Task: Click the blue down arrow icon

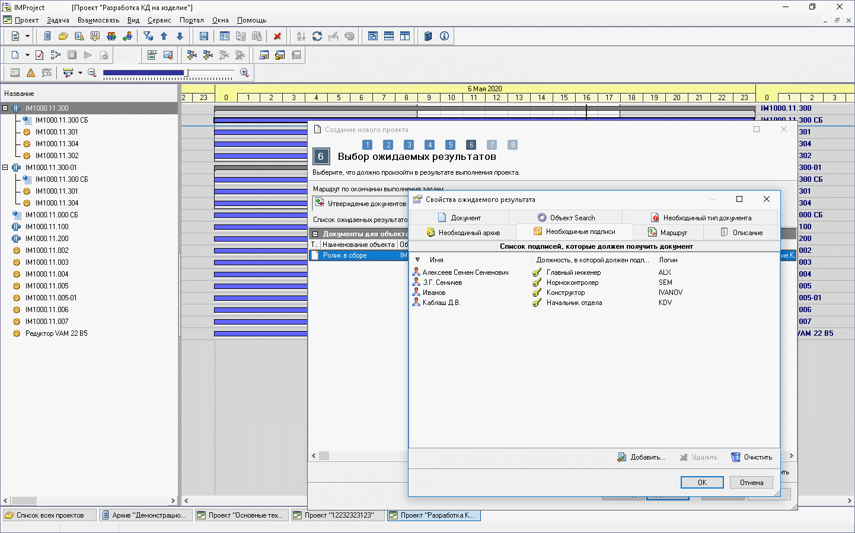Action: click(x=180, y=36)
